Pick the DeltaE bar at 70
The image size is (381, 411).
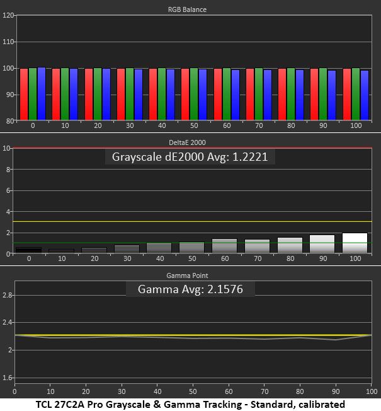pos(257,246)
